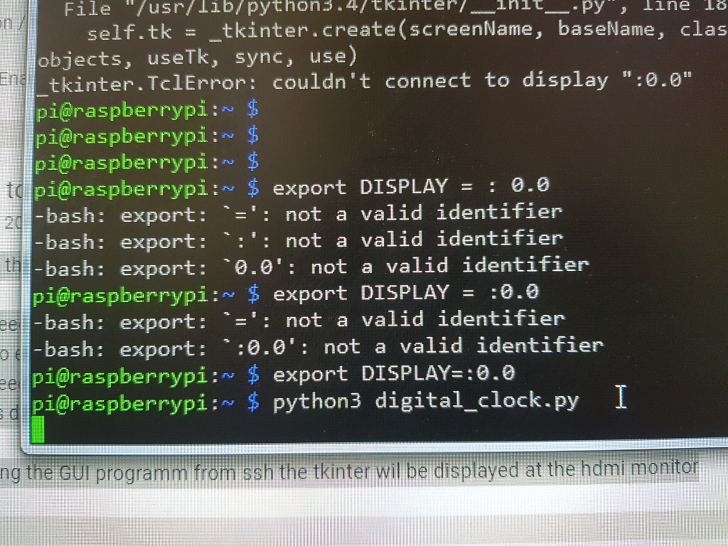Click the text about tkinter on hdmi monitor
This screenshot has width=728, height=546.
click(x=349, y=472)
